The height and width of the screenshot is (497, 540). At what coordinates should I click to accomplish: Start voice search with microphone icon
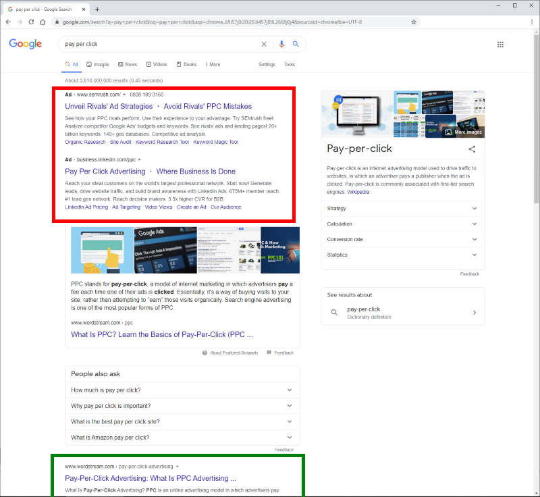pyautogui.click(x=281, y=44)
